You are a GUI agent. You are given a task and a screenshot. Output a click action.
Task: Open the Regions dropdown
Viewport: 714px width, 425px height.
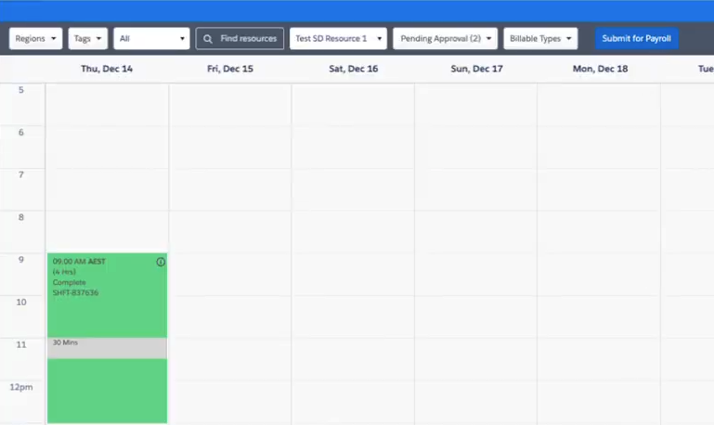pos(36,39)
